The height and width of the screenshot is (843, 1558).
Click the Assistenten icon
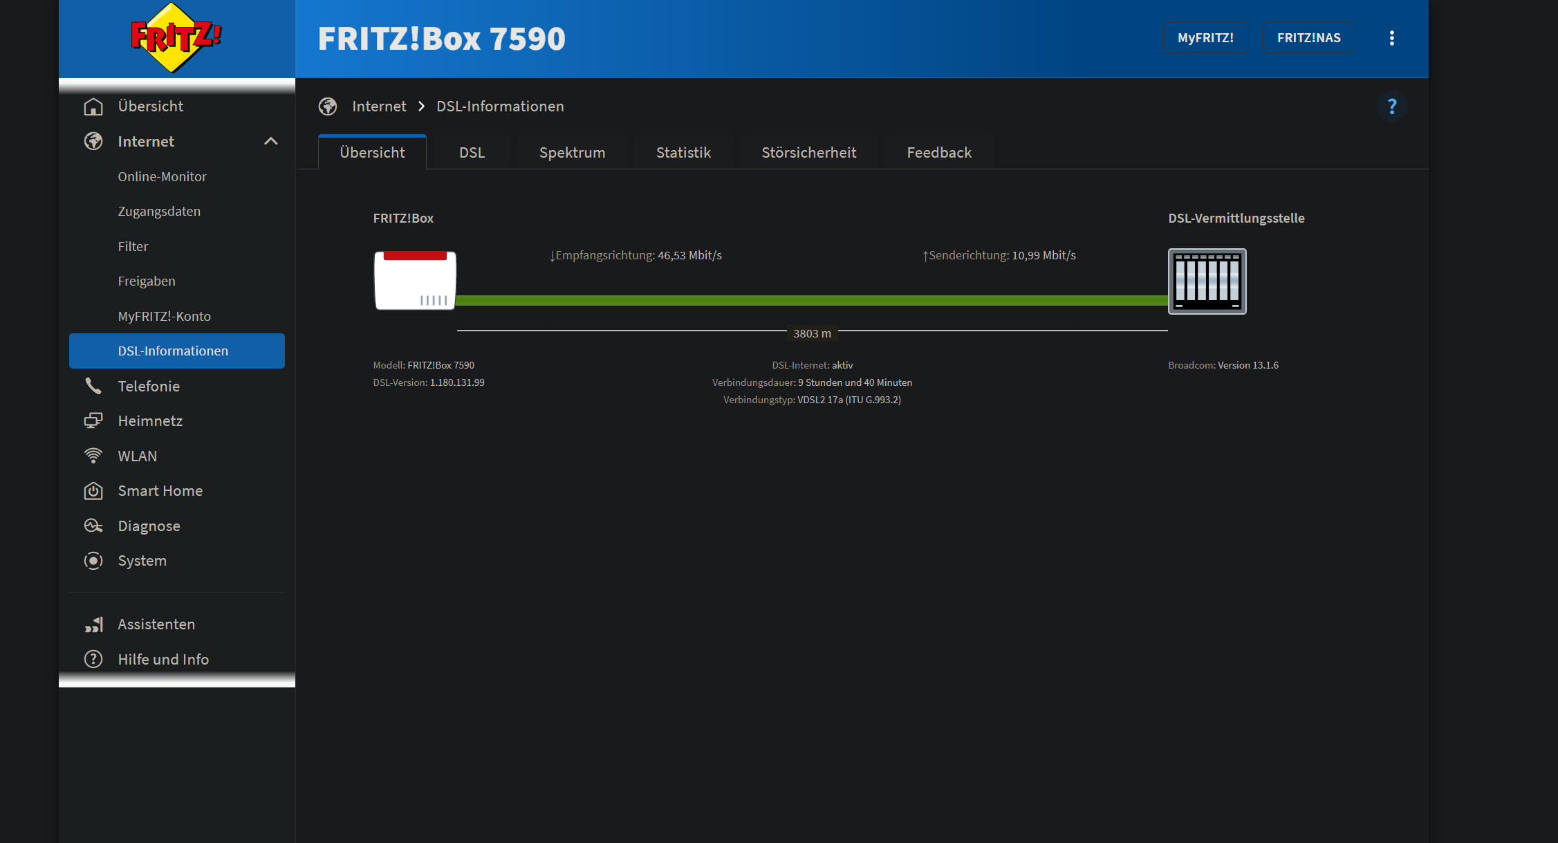(x=93, y=624)
